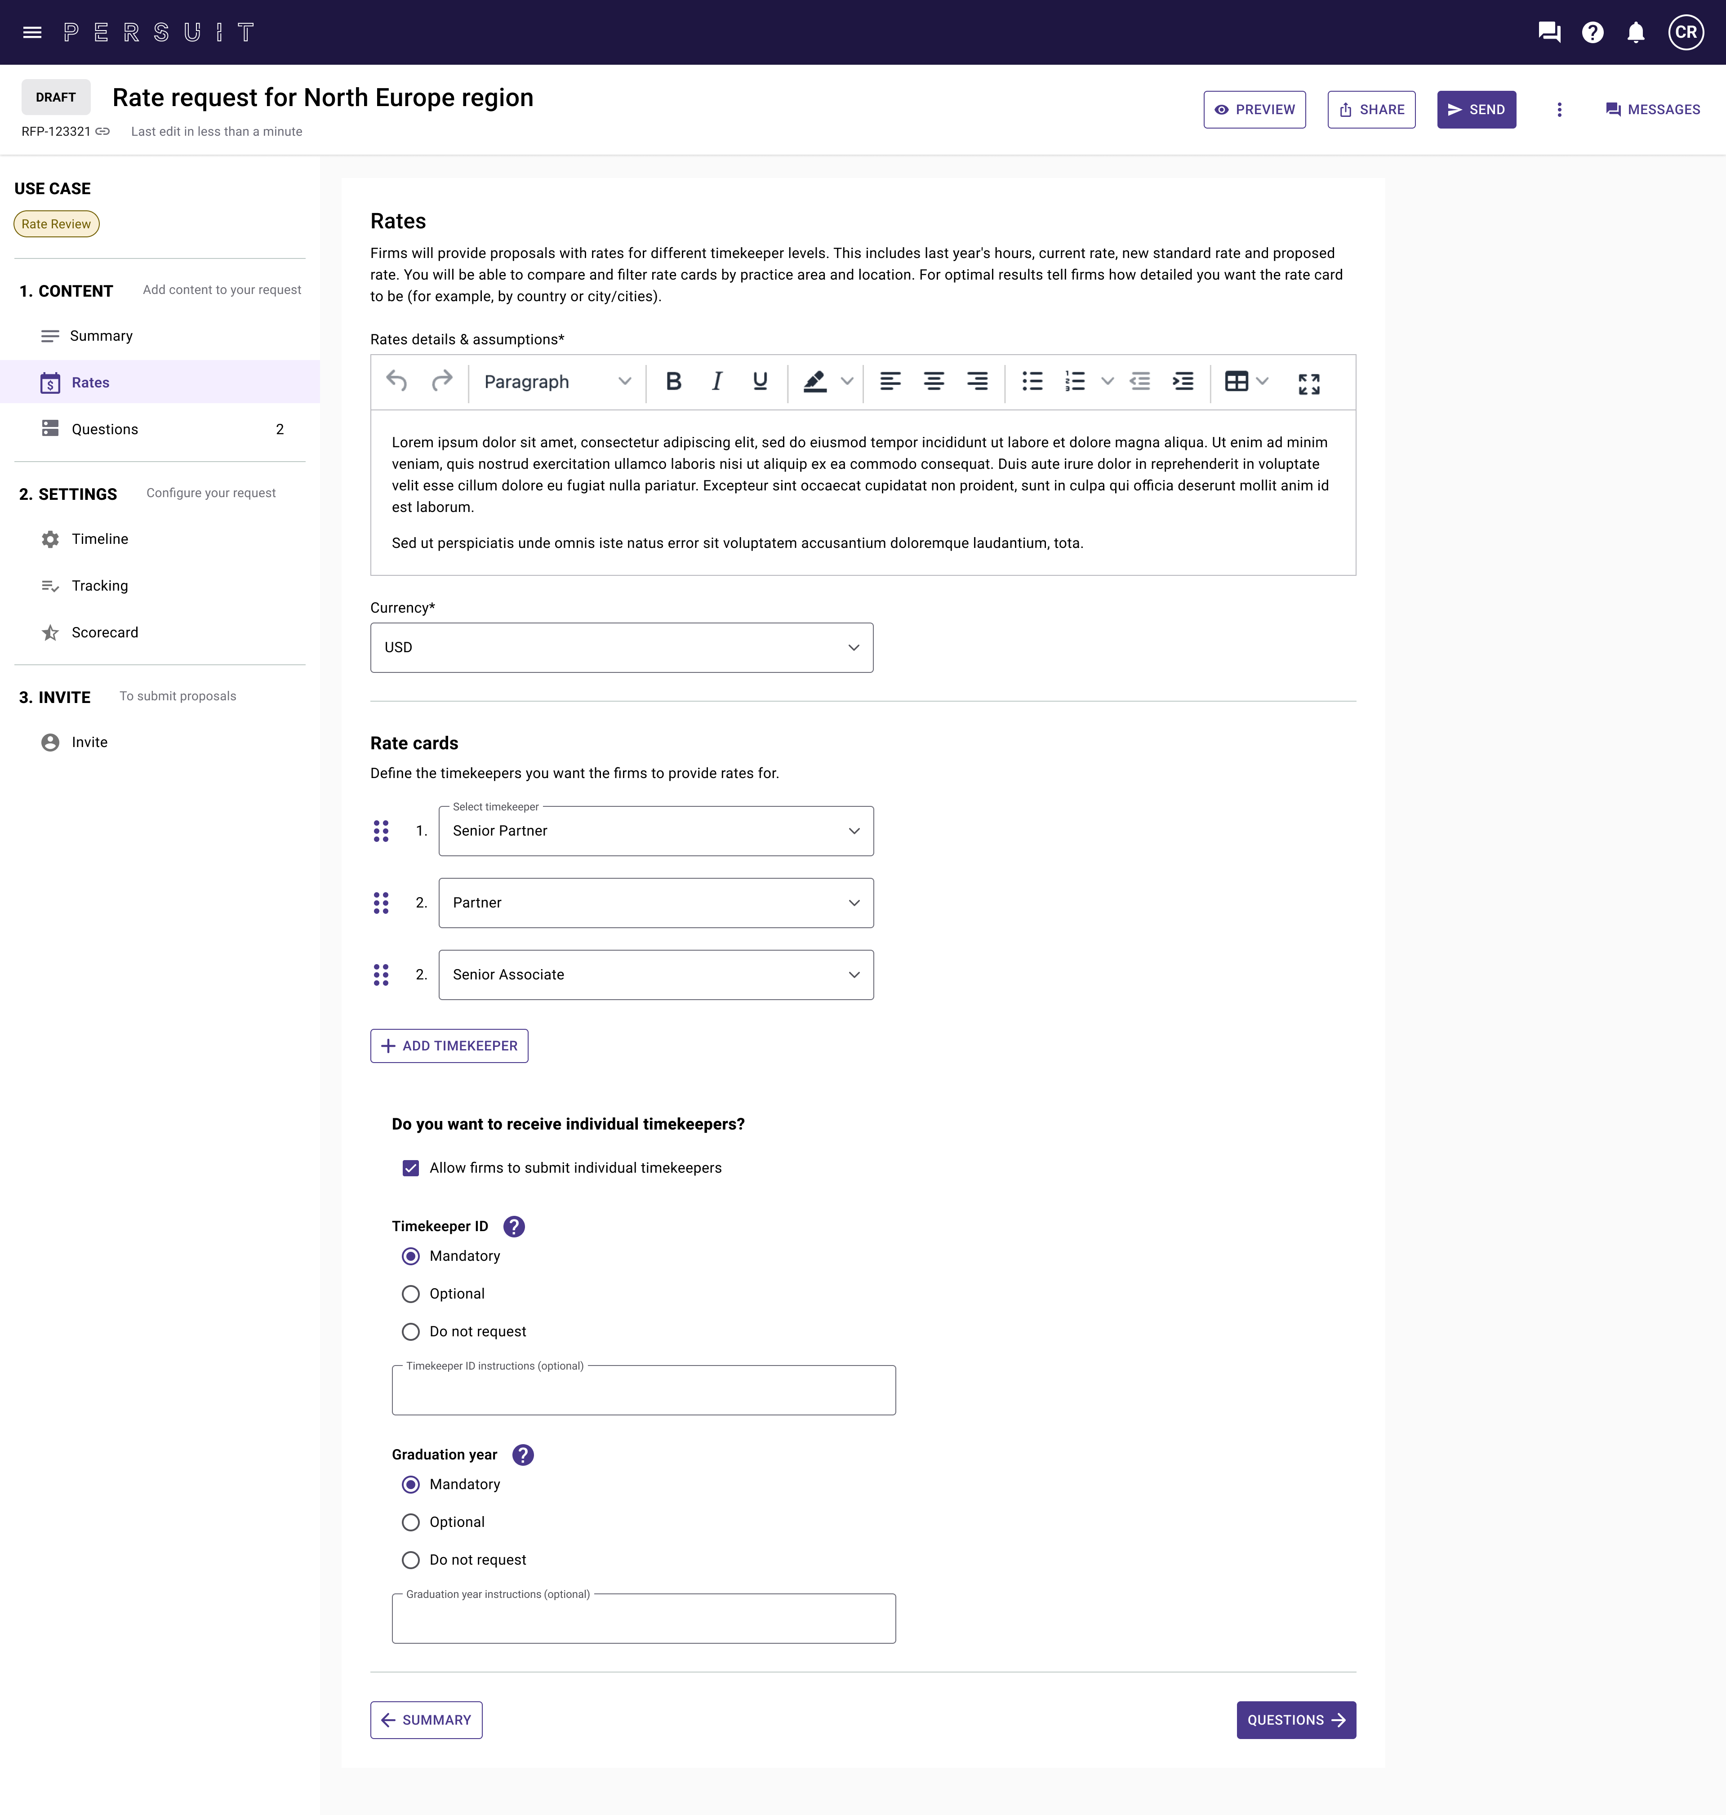
Task: Expand the Senior Partner timekeeper dropdown
Action: click(656, 831)
